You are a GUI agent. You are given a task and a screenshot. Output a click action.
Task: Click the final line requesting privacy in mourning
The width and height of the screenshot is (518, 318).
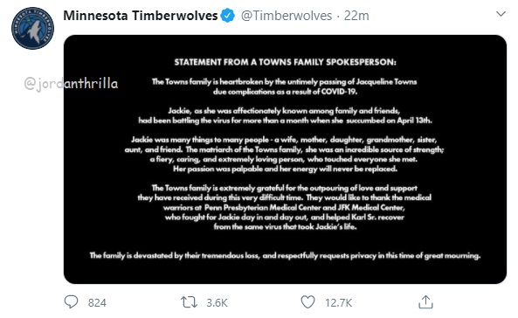click(x=285, y=255)
